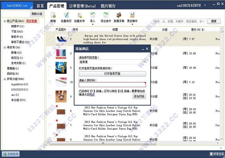Screen dimensions: 225x158
Task: Click the bracelet thumbnail in row 33
Action: (61, 82)
